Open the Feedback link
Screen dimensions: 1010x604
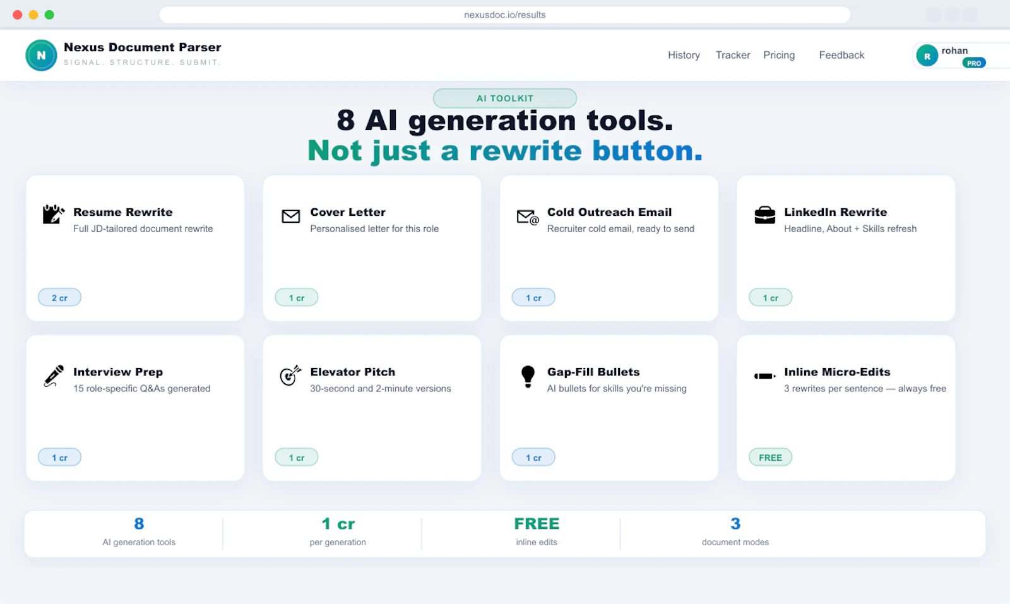[x=841, y=55]
